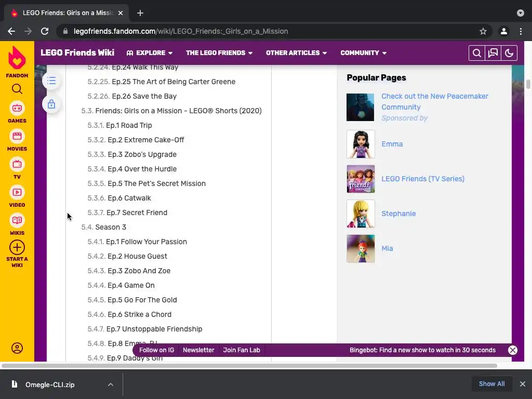Click Join Fan Lab link
The width and height of the screenshot is (532, 399).
point(242,350)
